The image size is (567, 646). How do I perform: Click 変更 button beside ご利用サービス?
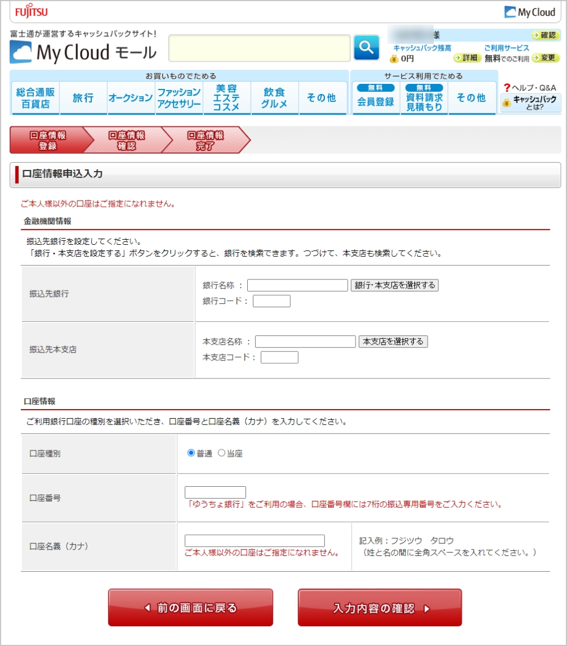545,58
